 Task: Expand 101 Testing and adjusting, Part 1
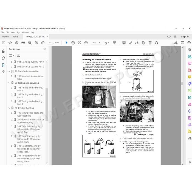[x=12, y=88]
